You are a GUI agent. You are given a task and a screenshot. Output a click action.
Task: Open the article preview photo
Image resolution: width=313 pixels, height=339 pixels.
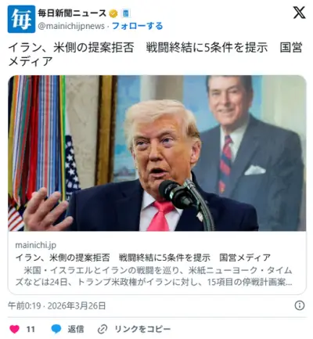click(x=157, y=153)
